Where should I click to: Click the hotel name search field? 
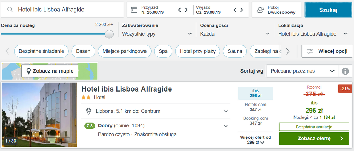[x=62, y=10]
